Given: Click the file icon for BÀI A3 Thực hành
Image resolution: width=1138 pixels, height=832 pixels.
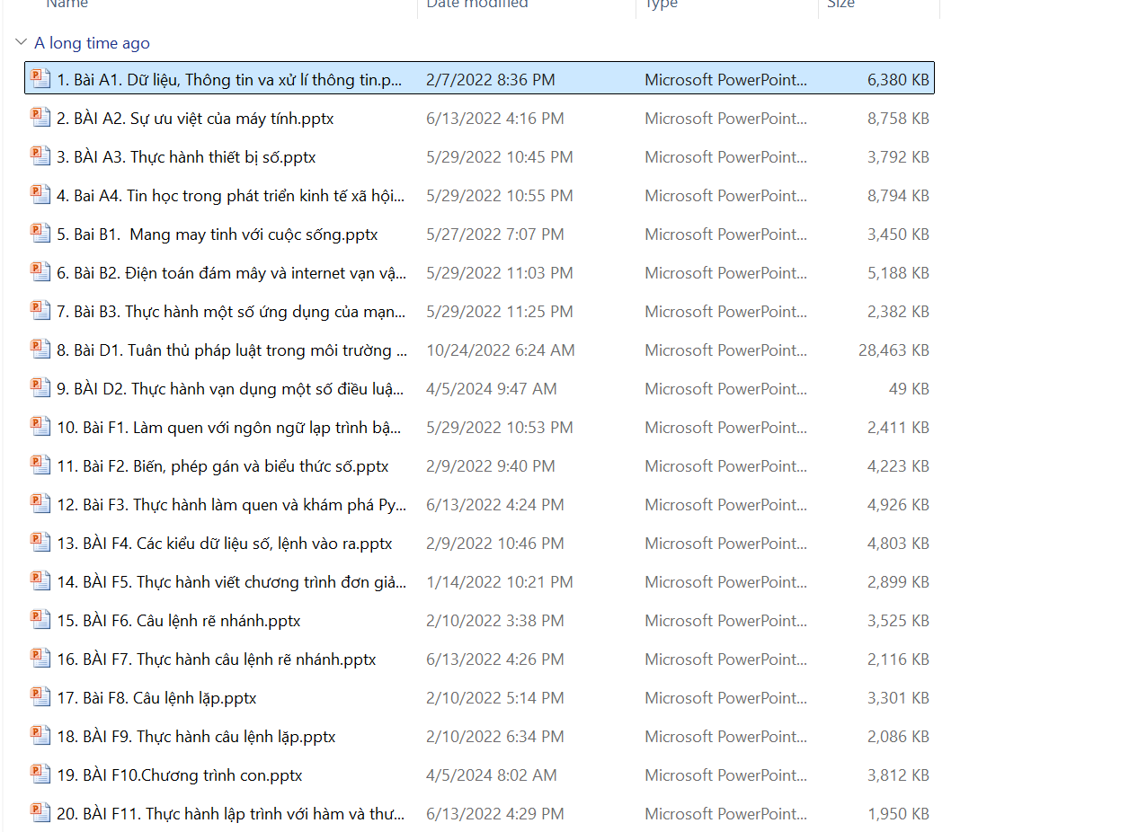Looking at the screenshot, I should 40,155.
